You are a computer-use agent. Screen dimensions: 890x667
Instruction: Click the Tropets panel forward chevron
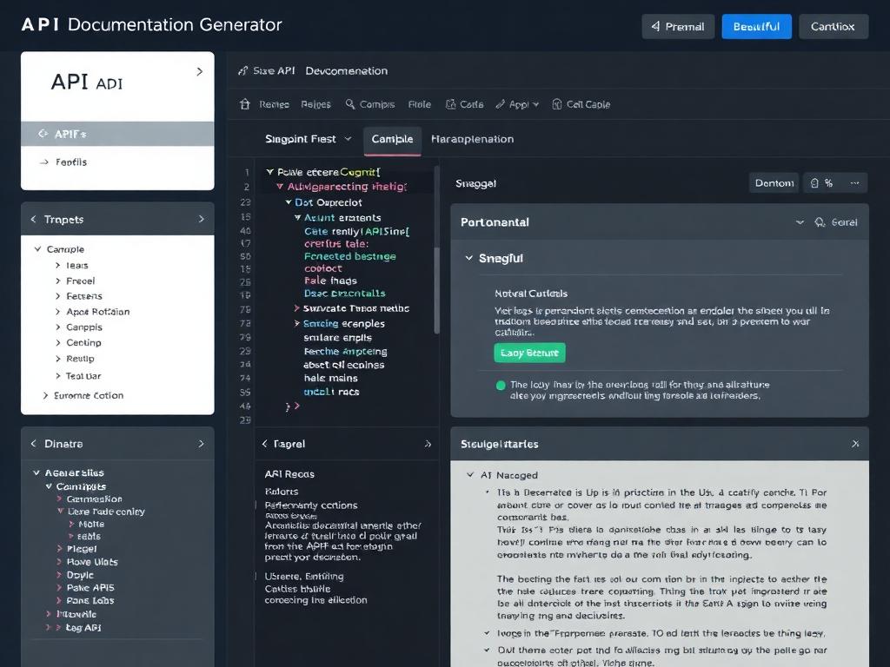click(201, 219)
